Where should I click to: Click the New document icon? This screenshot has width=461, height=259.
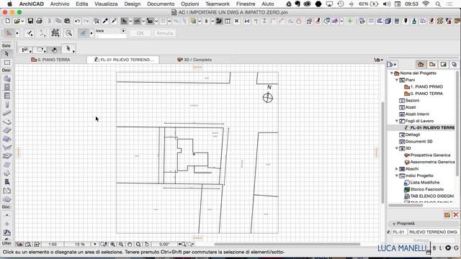(x=8, y=21)
